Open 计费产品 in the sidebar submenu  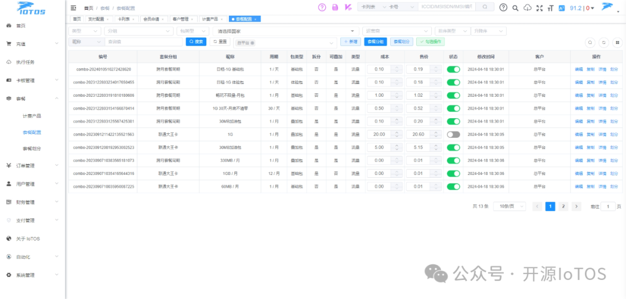tap(32, 116)
